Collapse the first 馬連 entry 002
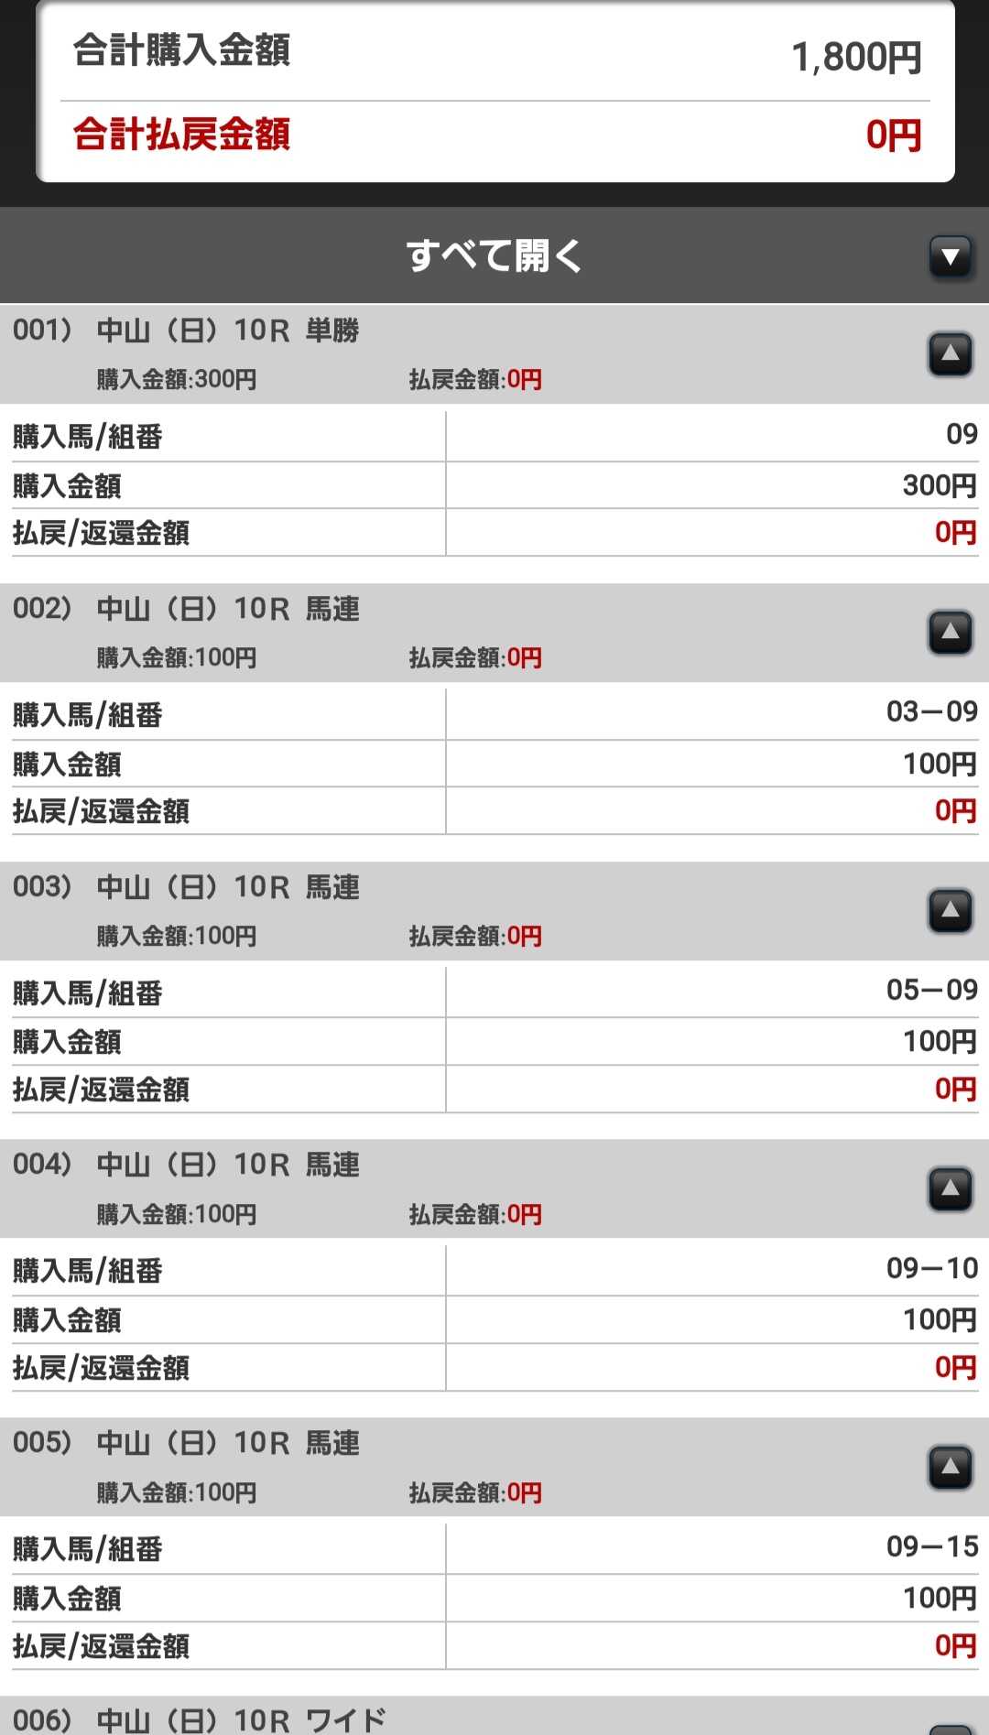Viewport: 989px width, 1735px height. coord(950,632)
